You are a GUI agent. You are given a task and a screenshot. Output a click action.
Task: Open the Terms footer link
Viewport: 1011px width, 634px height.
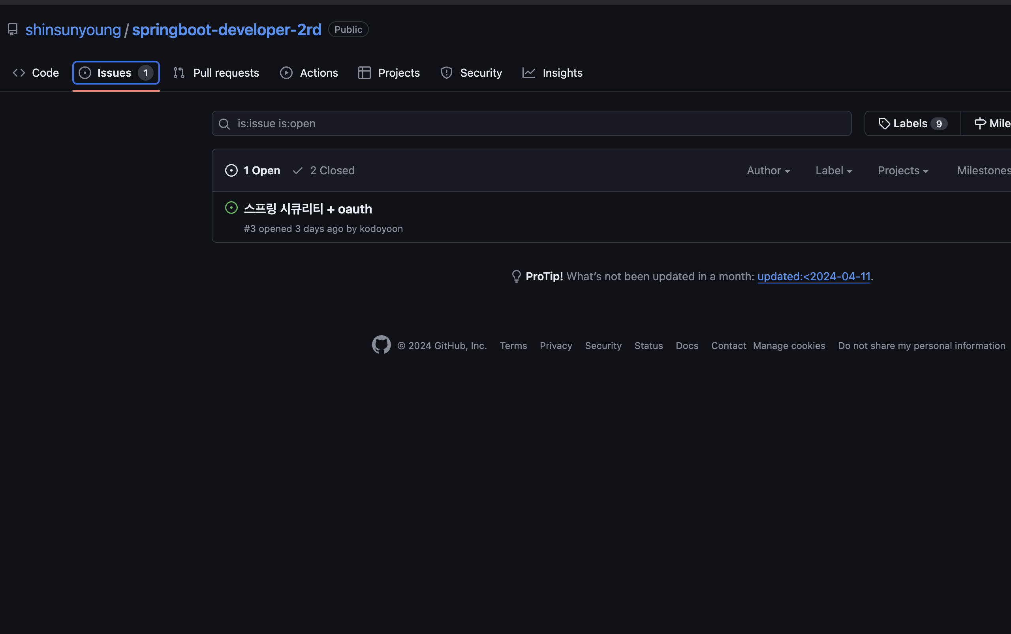[x=513, y=345]
